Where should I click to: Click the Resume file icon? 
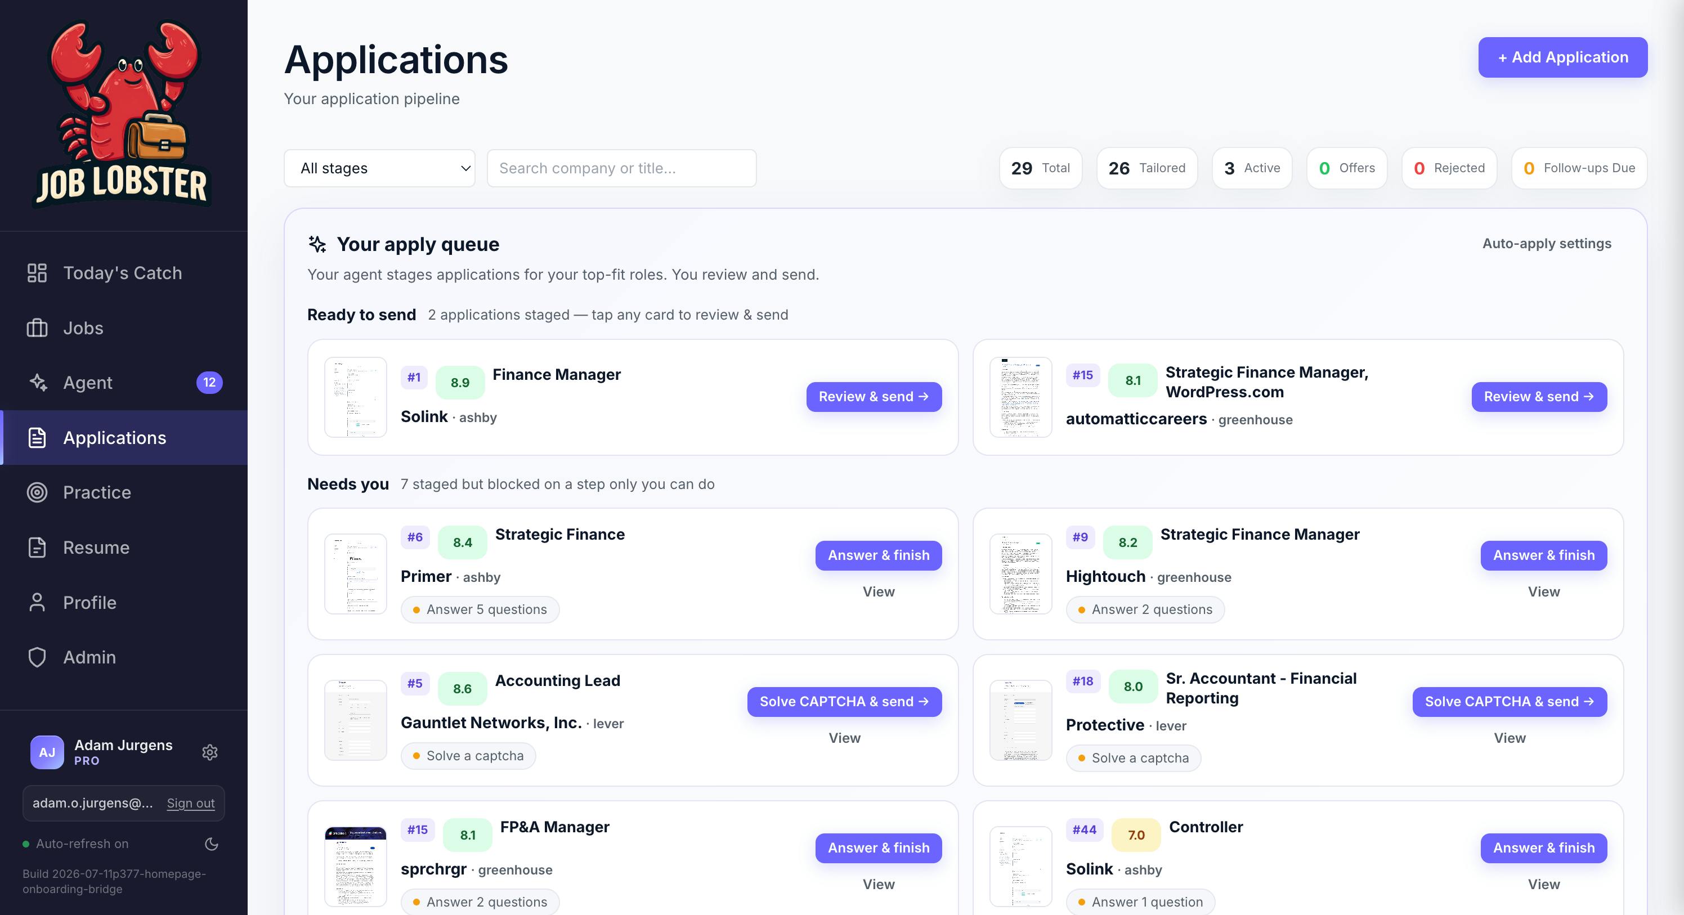click(x=37, y=548)
